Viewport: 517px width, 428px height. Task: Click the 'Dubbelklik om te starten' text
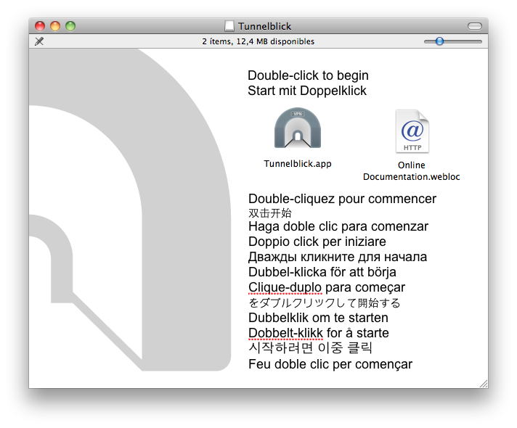point(318,318)
